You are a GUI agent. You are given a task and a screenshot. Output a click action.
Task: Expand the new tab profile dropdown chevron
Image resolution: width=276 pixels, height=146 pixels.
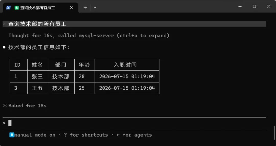pos(95,8)
